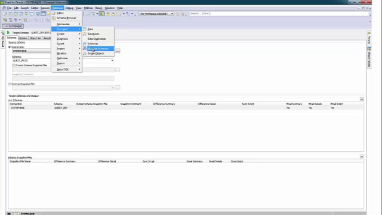This screenshot has width=382, height=215.
Task: Click the icon right of the workspace dropdown
Action: point(177,14)
